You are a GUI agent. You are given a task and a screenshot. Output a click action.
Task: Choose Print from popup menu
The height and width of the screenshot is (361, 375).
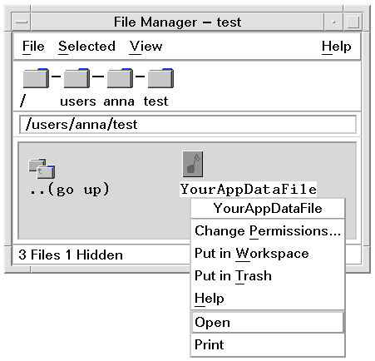[x=268, y=344]
